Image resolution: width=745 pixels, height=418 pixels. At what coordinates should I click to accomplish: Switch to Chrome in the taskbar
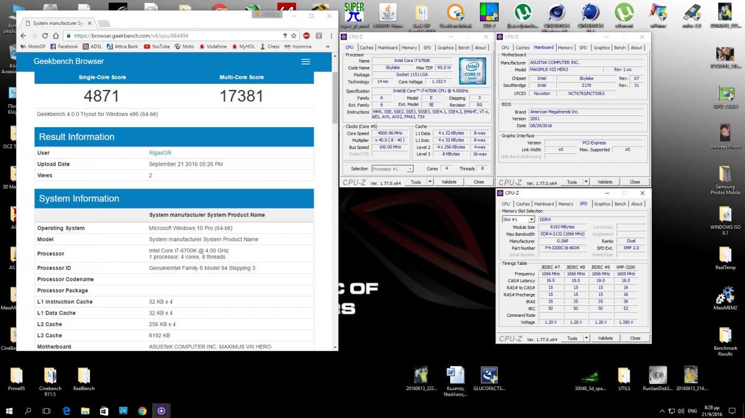(142, 411)
